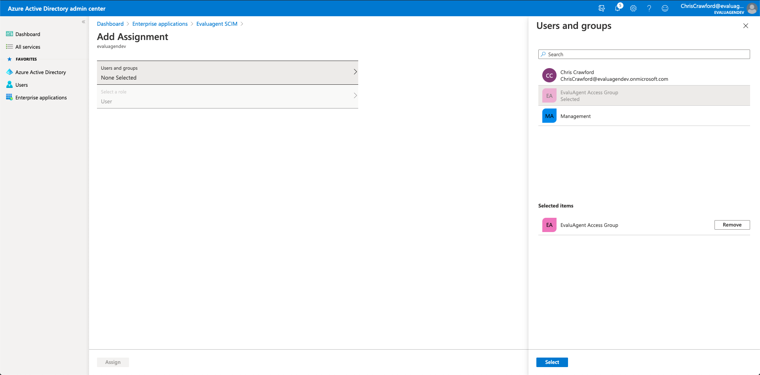
Task: Open Enterprise applications from the sidebar
Action: pyautogui.click(x=41, y=97)
